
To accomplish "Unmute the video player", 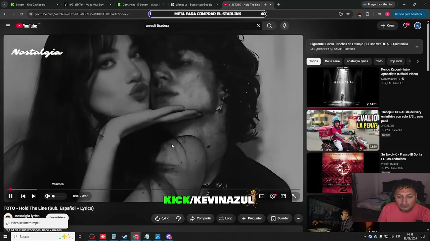I will click(x=47, y=196).
